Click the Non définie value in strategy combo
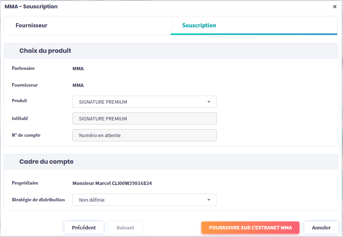Screen dimensions: 343x237 coord(92,200)
